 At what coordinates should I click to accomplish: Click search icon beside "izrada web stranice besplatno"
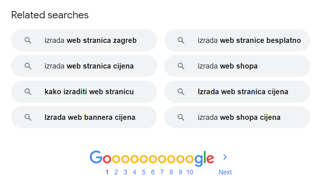(x=181, y=40)
